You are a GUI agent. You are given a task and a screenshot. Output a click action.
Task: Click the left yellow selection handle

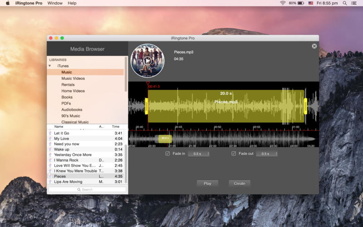point(146,106)
